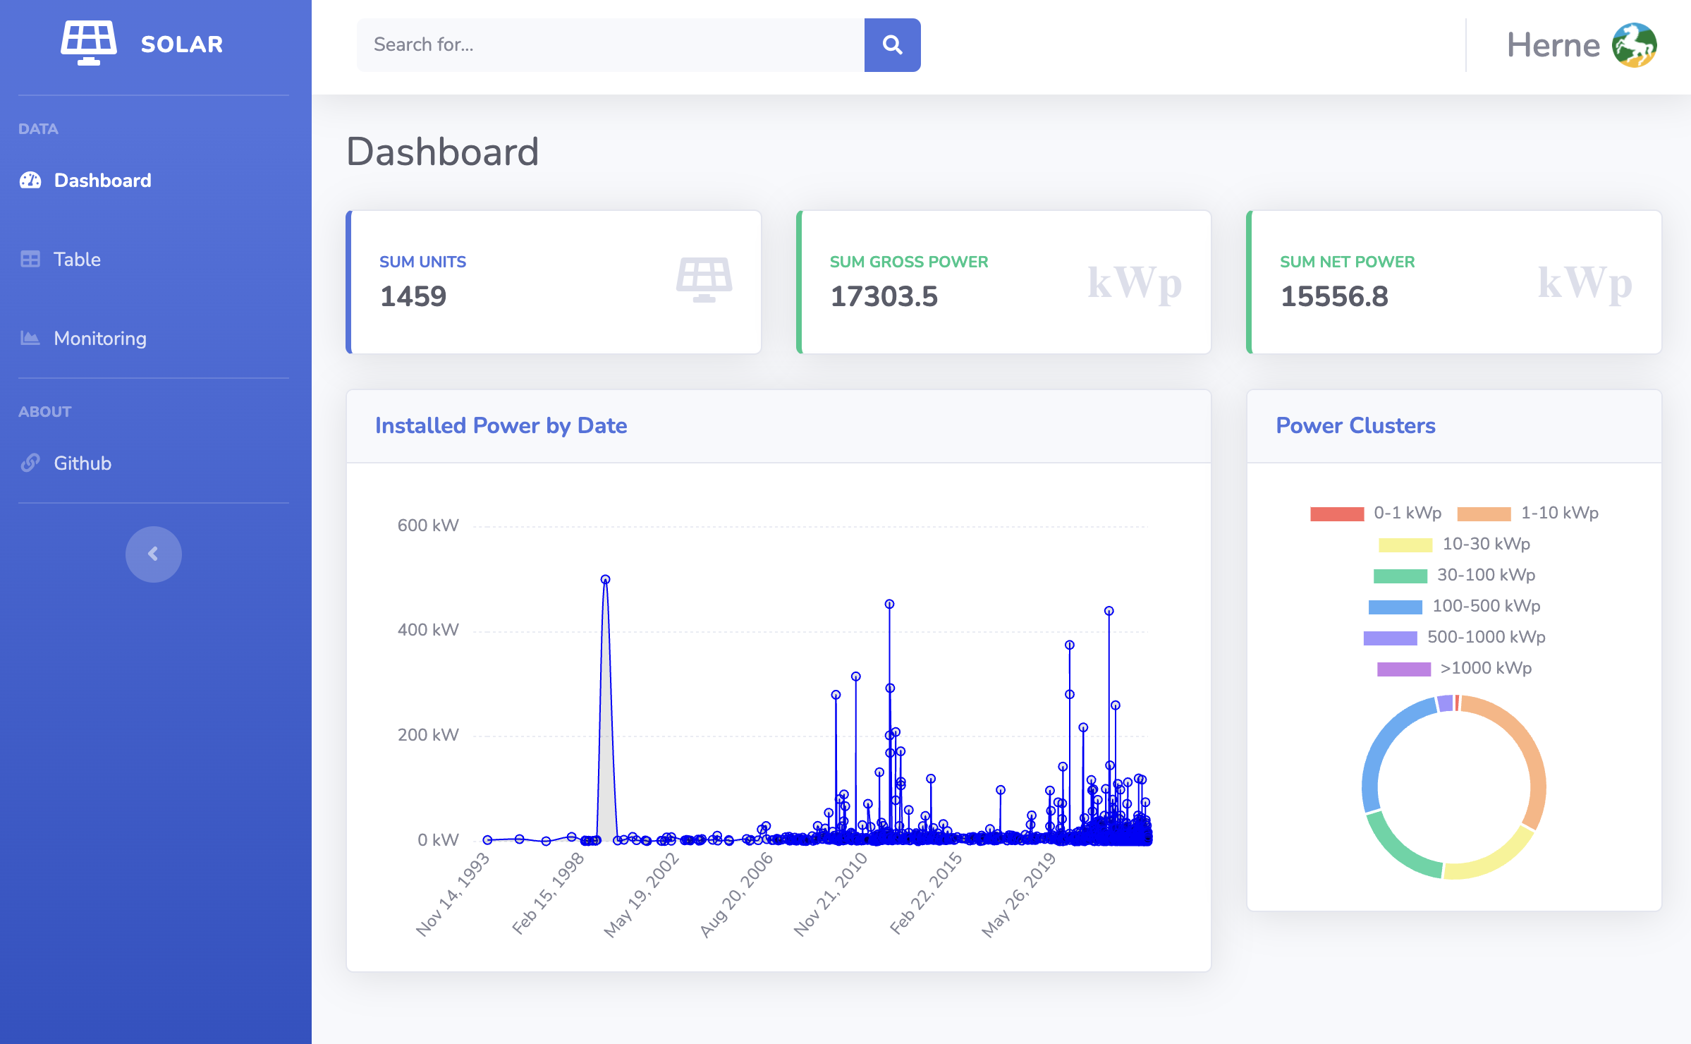The width and height of the screenshot is (1691, 1044).
Task: Click solar panel icon in Sum Units card
Action: 704,280
